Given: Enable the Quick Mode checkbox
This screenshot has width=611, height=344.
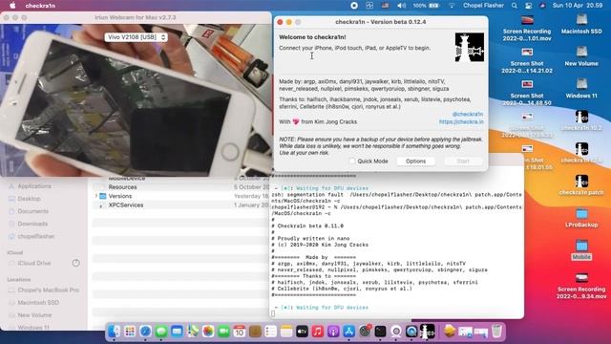Looking at the screenshot, I should pyautogui.click(x=352, y=161).
